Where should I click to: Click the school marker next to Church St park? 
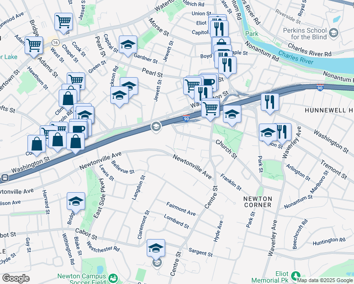(x=232, y=115)
